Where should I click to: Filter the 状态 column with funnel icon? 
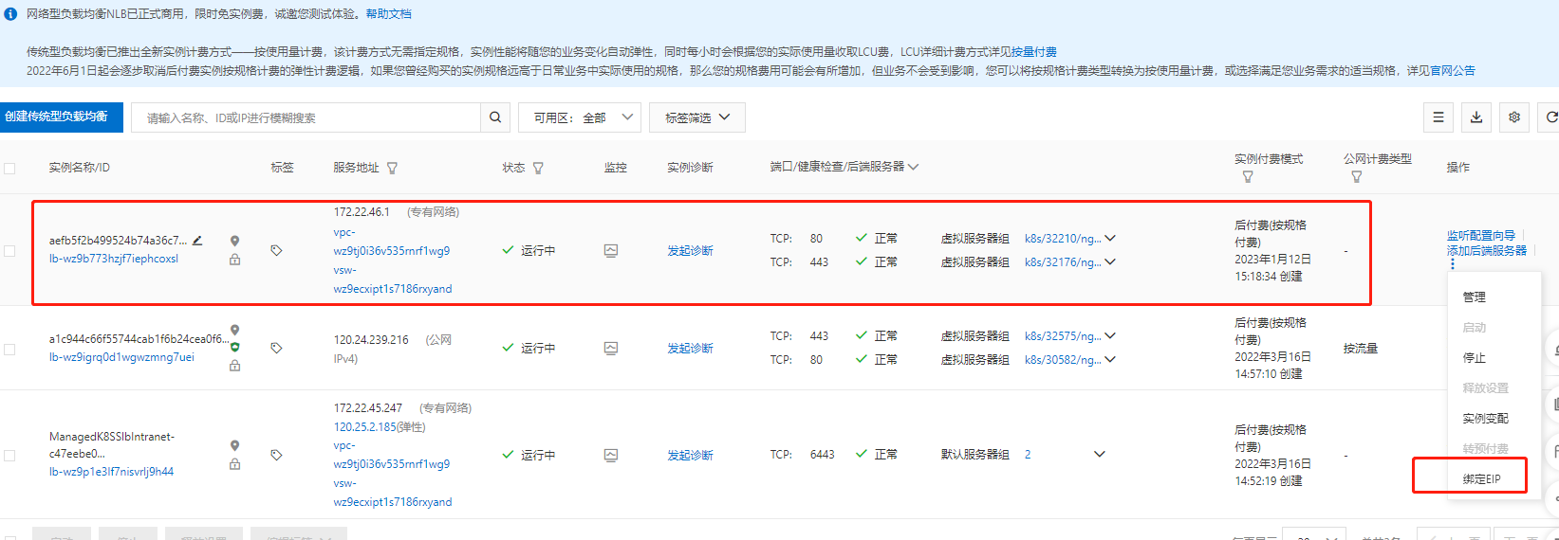coord(538,168)
